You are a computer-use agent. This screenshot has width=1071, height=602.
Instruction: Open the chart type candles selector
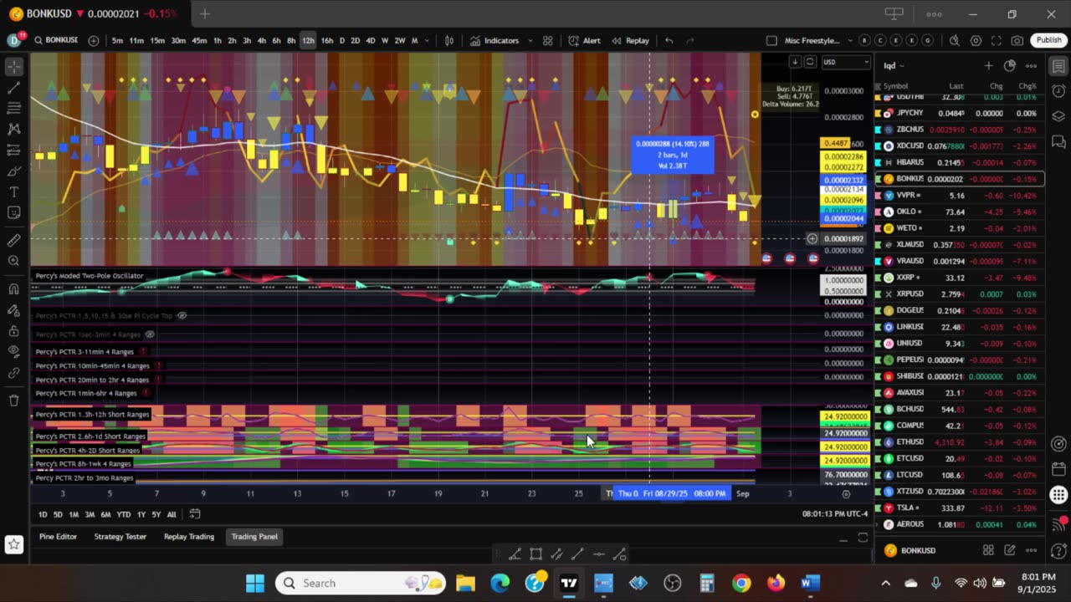pos(449,40)
